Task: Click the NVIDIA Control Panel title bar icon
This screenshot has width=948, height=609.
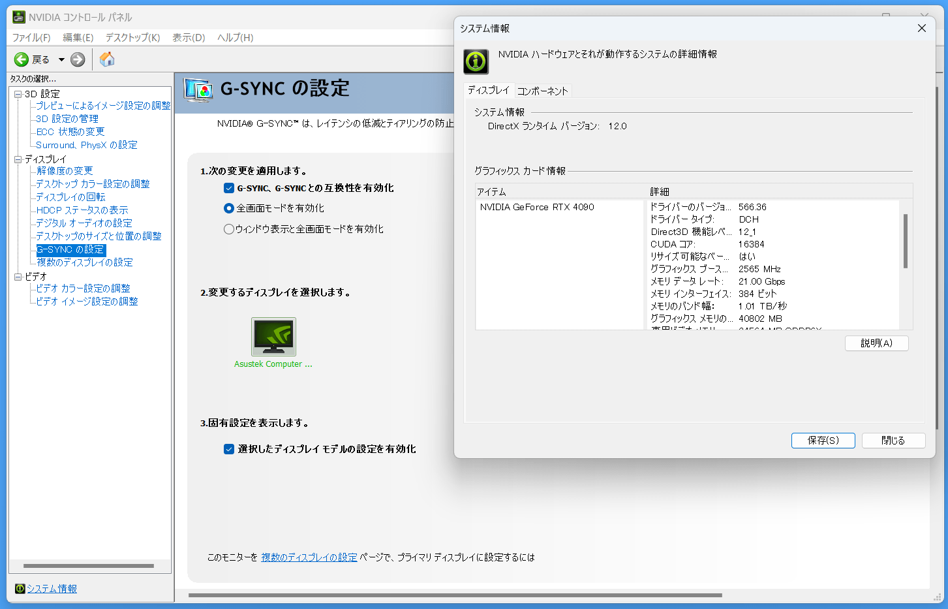Action: click(x=19, y=17)
